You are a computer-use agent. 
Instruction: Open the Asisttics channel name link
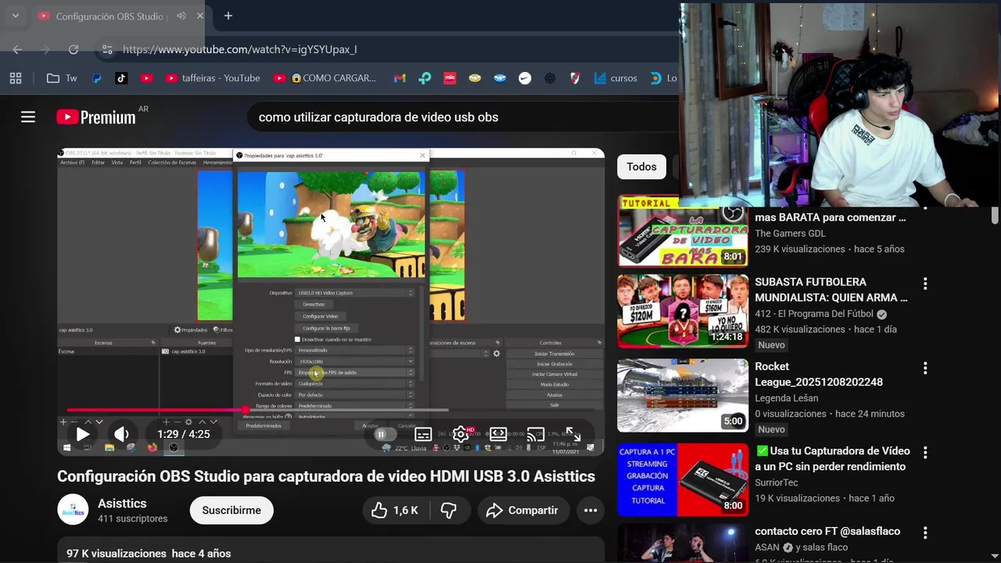pos(122,504)
